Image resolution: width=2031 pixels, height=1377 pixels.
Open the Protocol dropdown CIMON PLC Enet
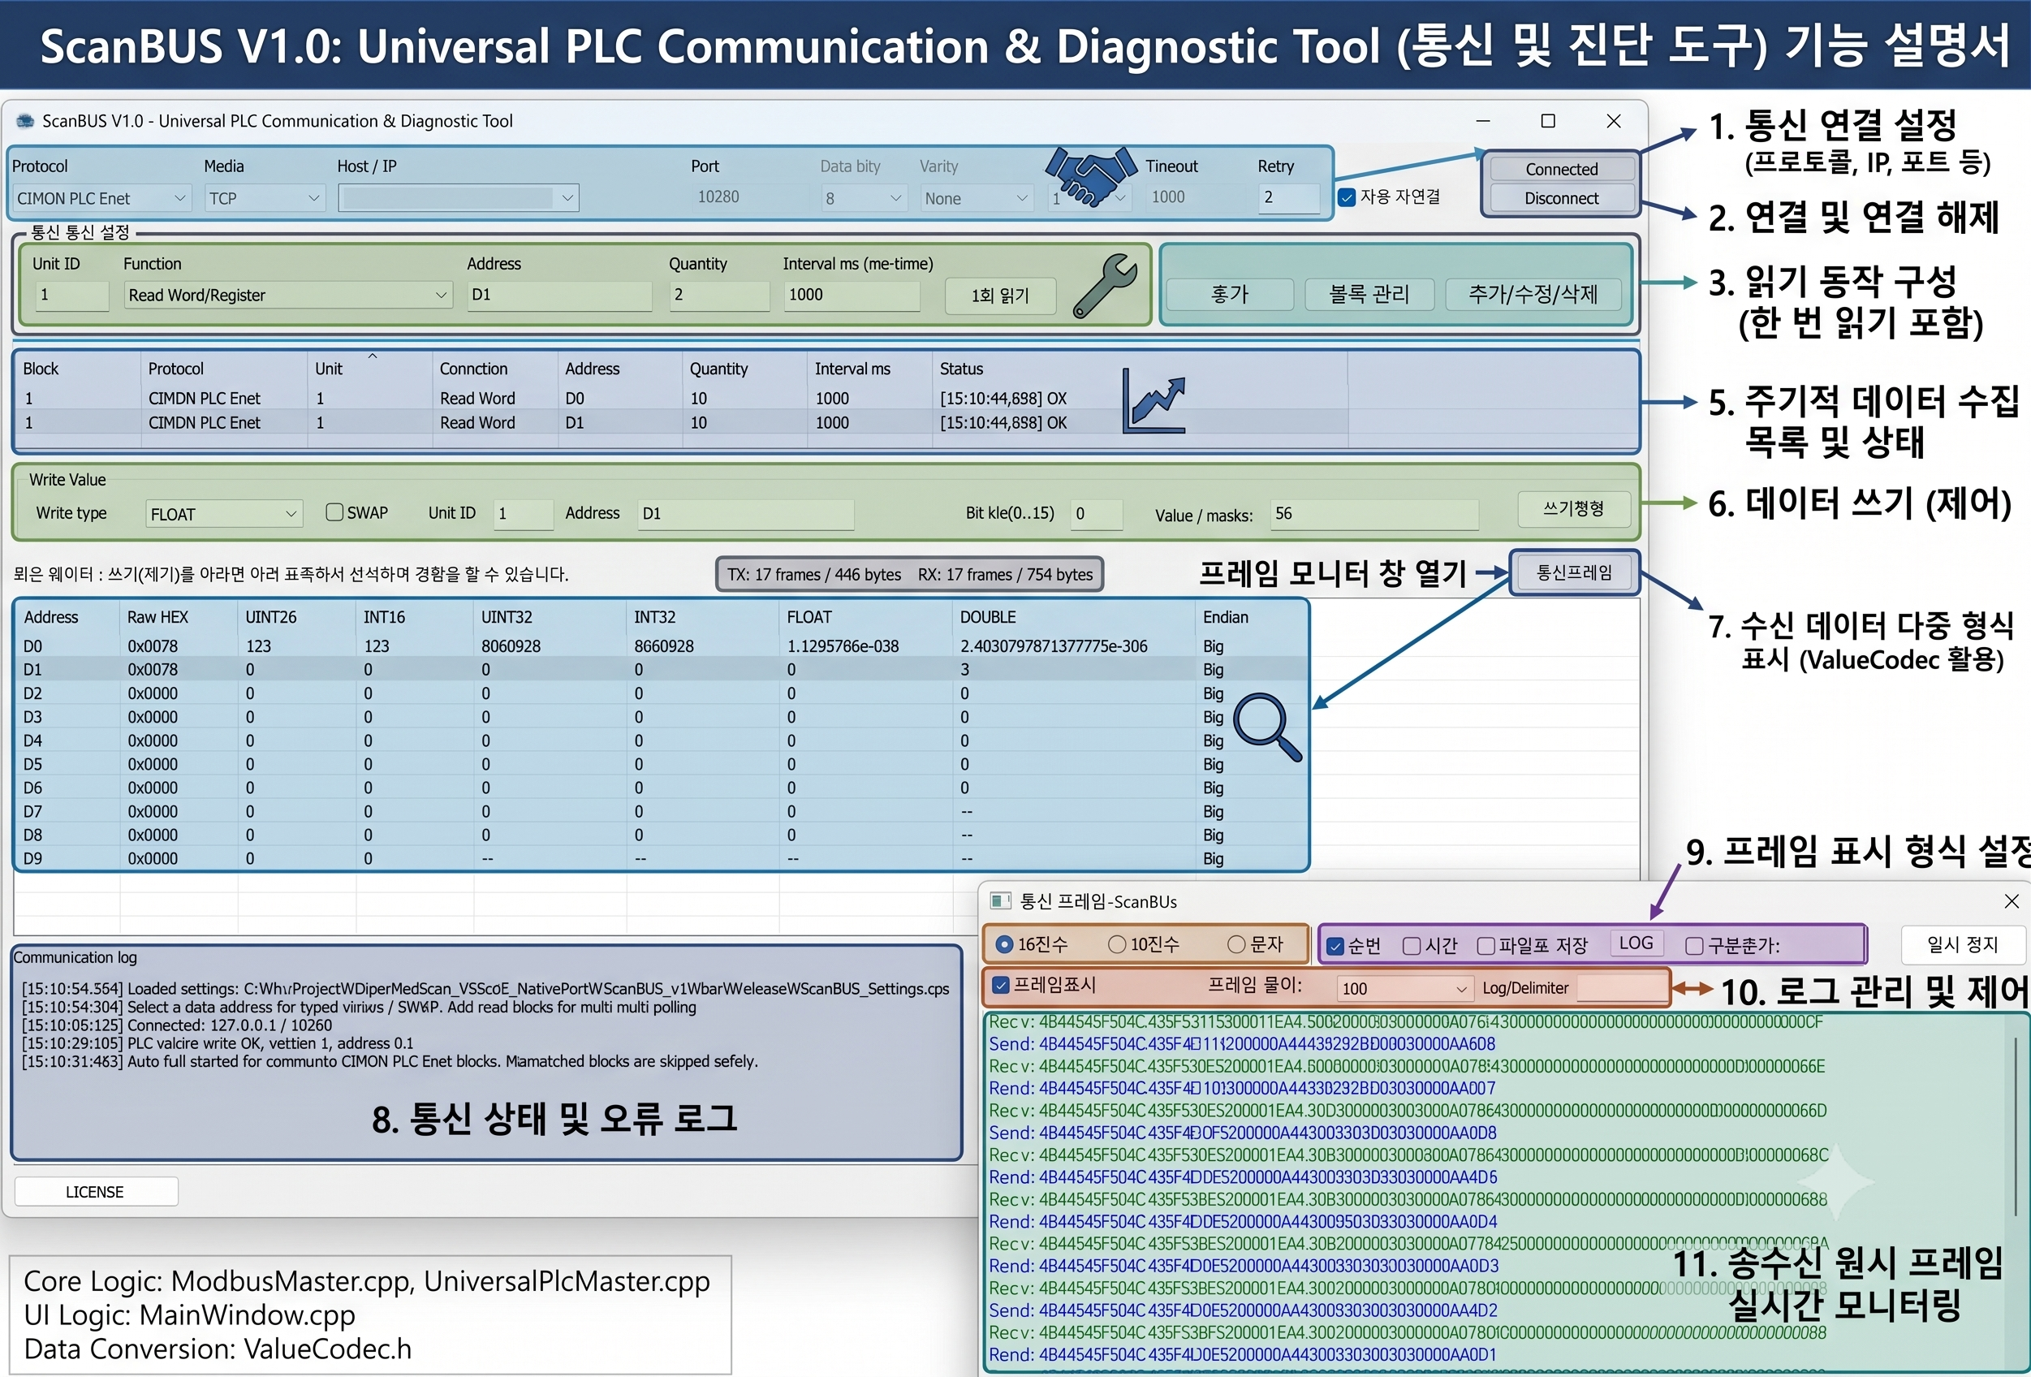click(101, 198)
